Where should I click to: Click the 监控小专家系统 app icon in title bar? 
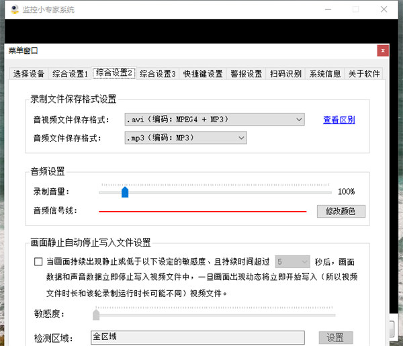click(15, 9)
